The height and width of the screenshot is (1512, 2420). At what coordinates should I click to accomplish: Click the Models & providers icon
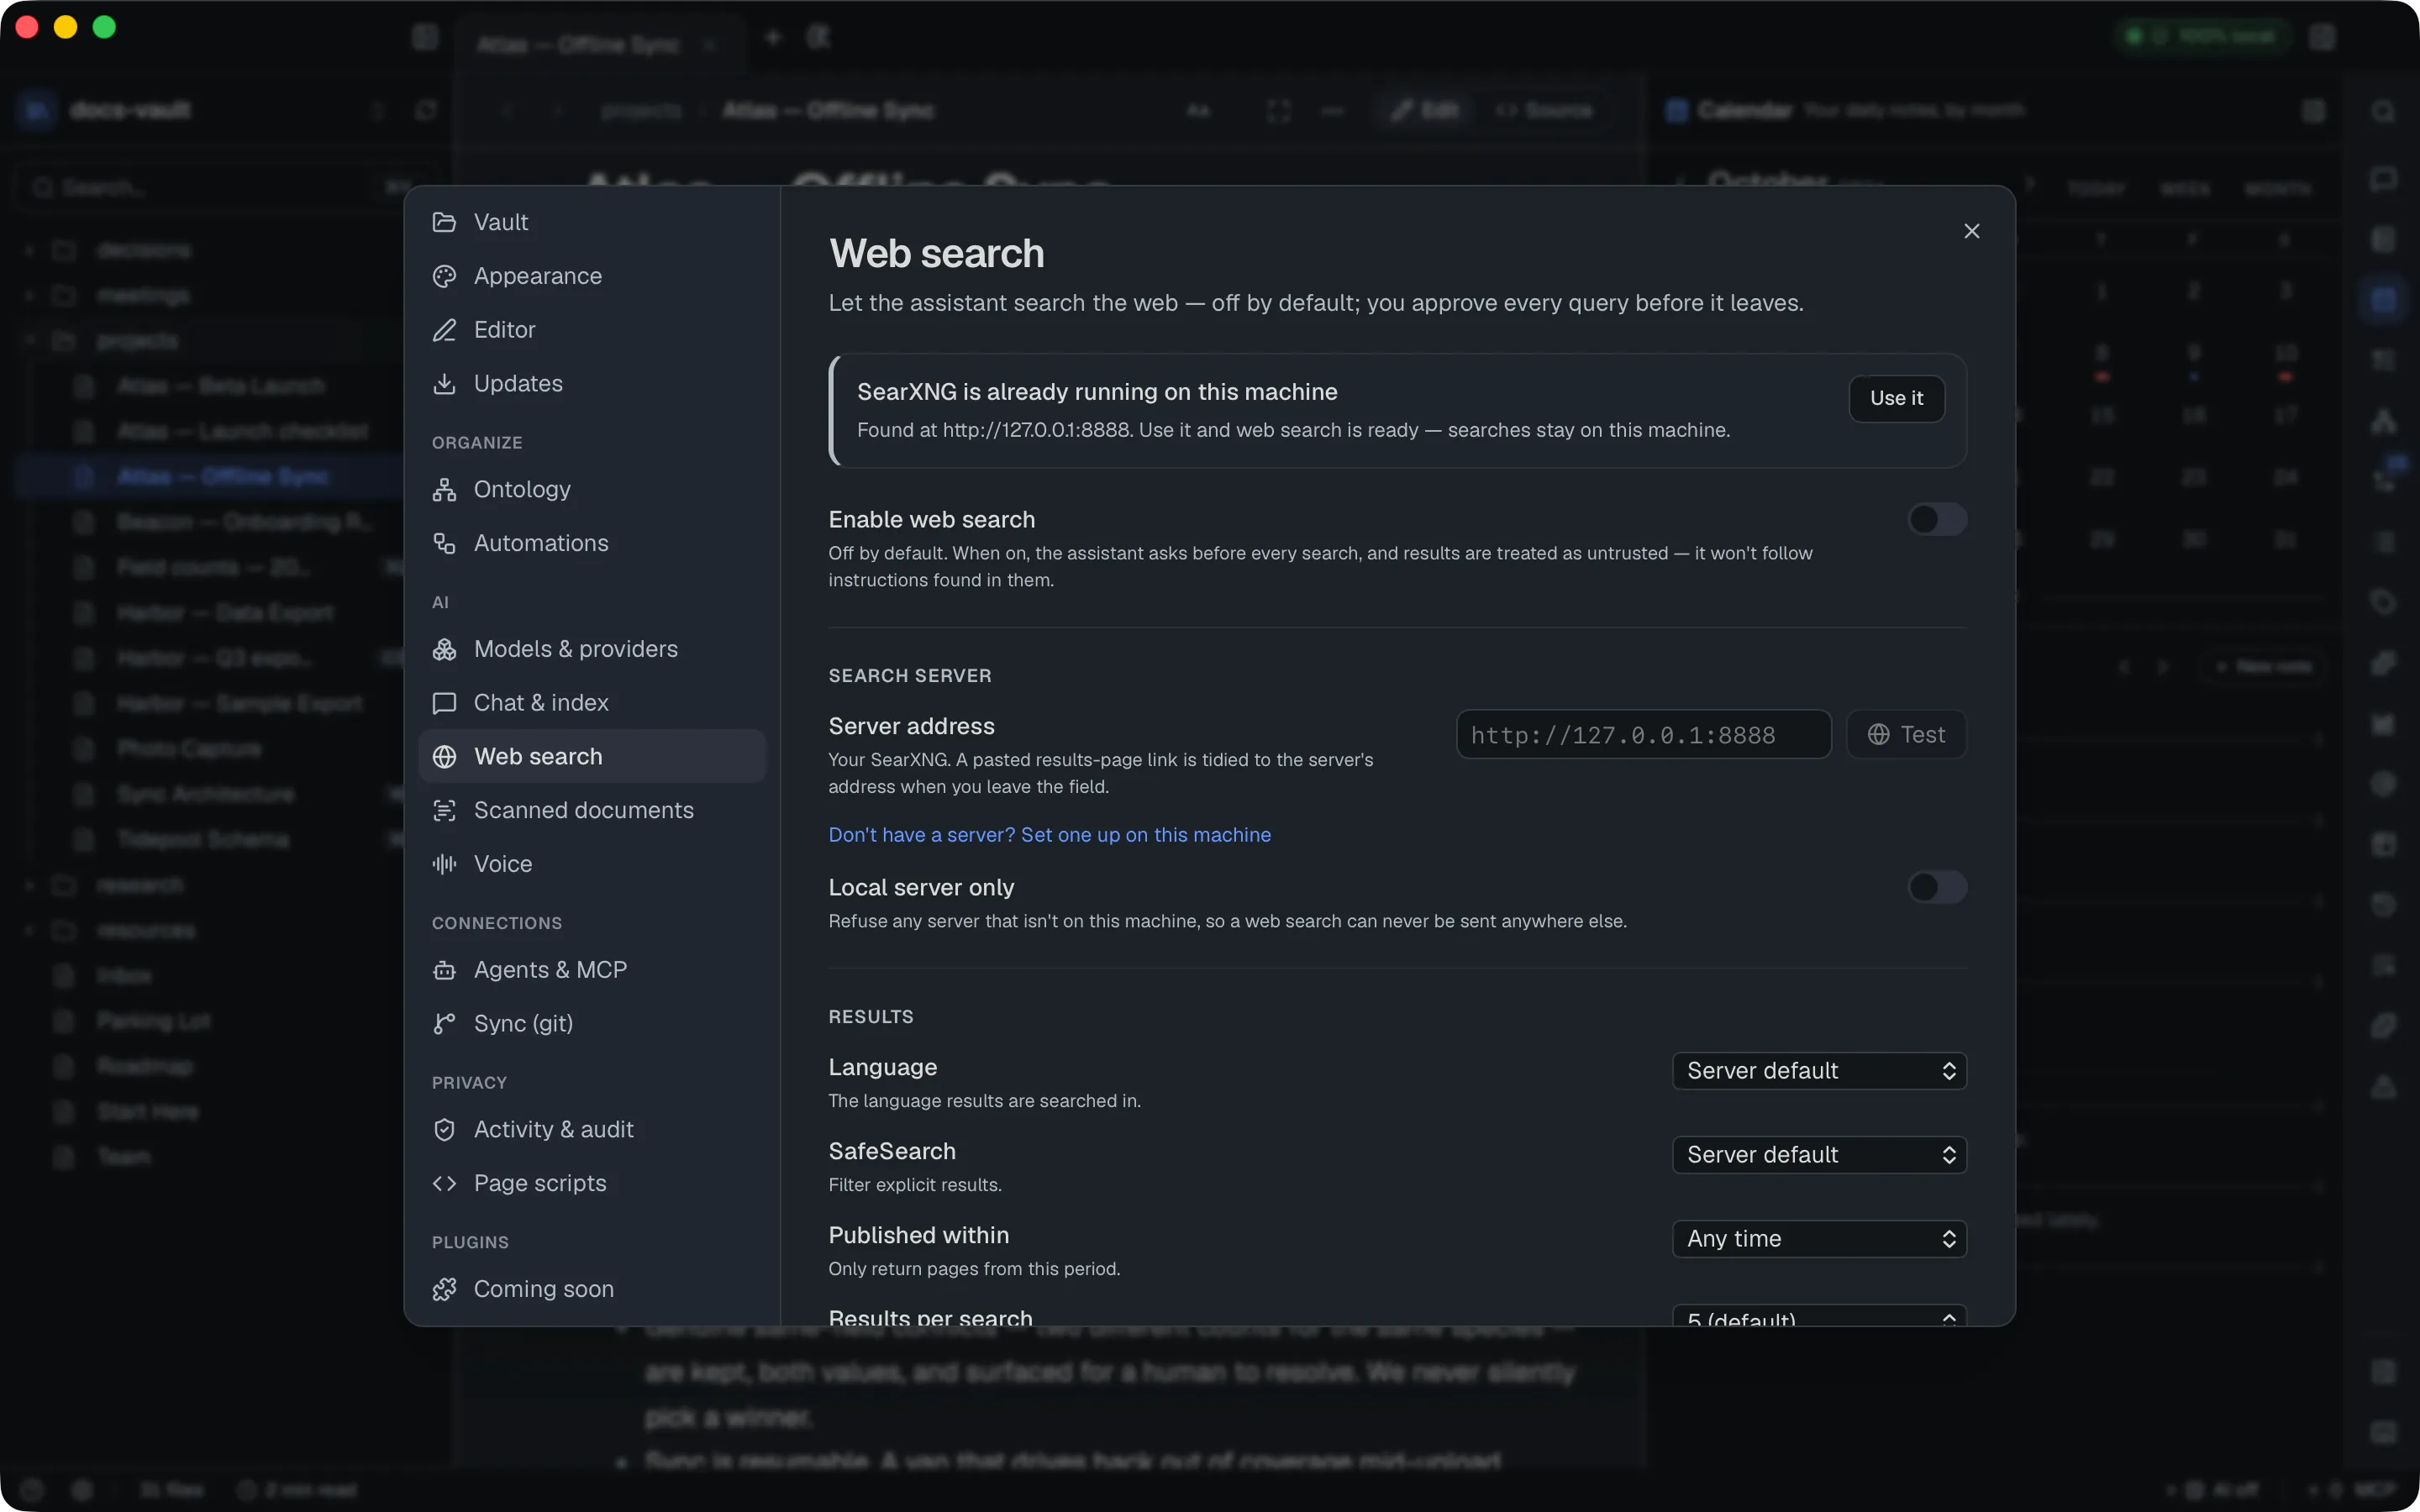coord(444,650)
